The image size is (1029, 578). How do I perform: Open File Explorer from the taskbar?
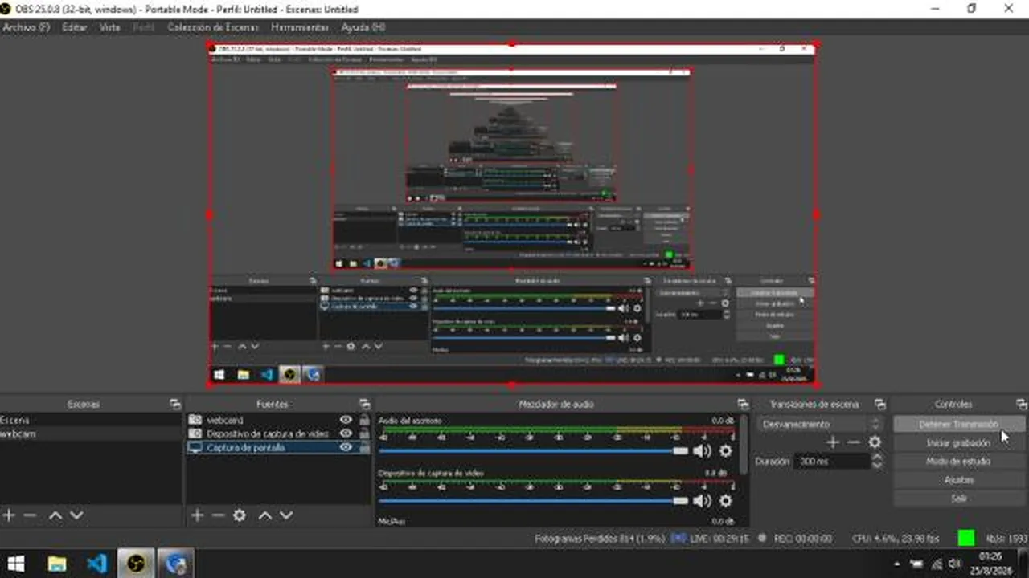click(57, 564)
